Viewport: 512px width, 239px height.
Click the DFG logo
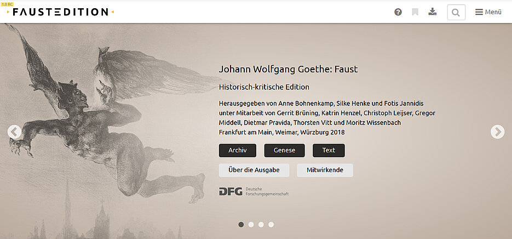coord(231,192)
